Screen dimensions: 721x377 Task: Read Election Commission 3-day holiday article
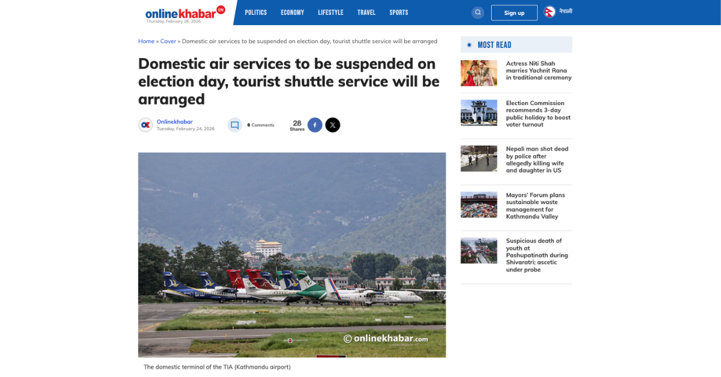pyautogui.click(x=538, y=114)
